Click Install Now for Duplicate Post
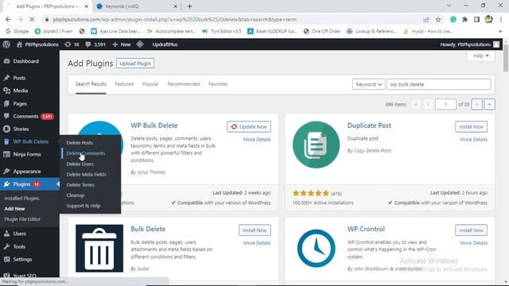Image resolution: width=509 pixels, height=286 pixels. tap(471, 127)
